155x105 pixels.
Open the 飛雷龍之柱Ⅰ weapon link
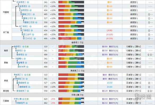point(26,14)
